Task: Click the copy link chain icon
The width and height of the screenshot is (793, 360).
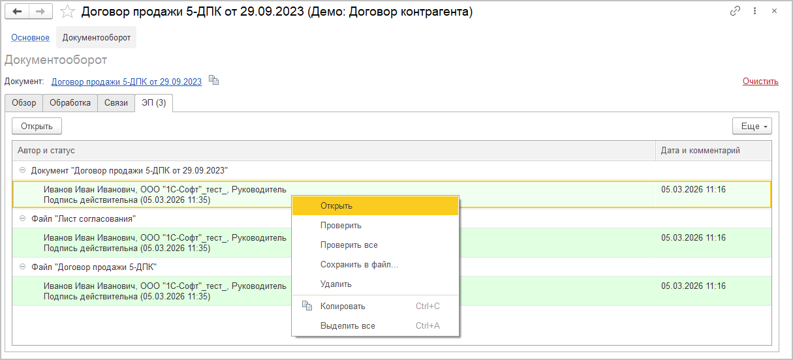Action: tap(736, 12)
